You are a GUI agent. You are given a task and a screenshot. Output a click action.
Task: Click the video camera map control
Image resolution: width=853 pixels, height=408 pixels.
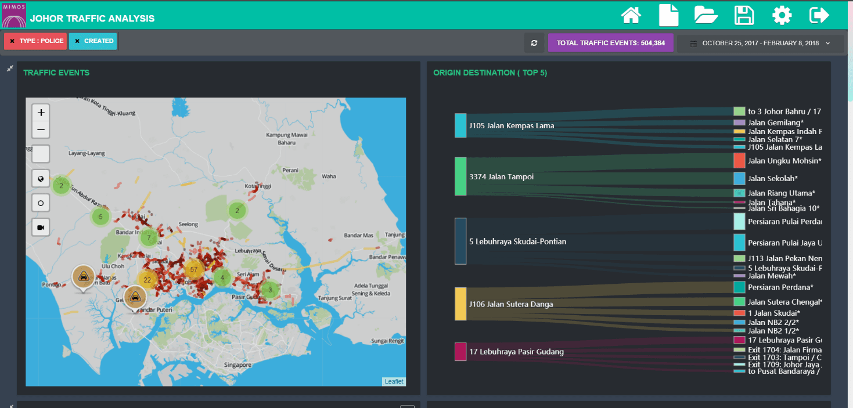click(41, 228)
